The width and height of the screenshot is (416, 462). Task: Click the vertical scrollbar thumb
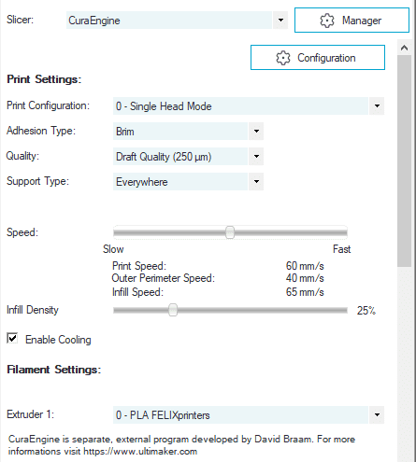pyautogui.click(x=404, y=161)
